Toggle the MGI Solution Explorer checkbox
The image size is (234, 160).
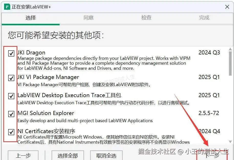point(11,114)
